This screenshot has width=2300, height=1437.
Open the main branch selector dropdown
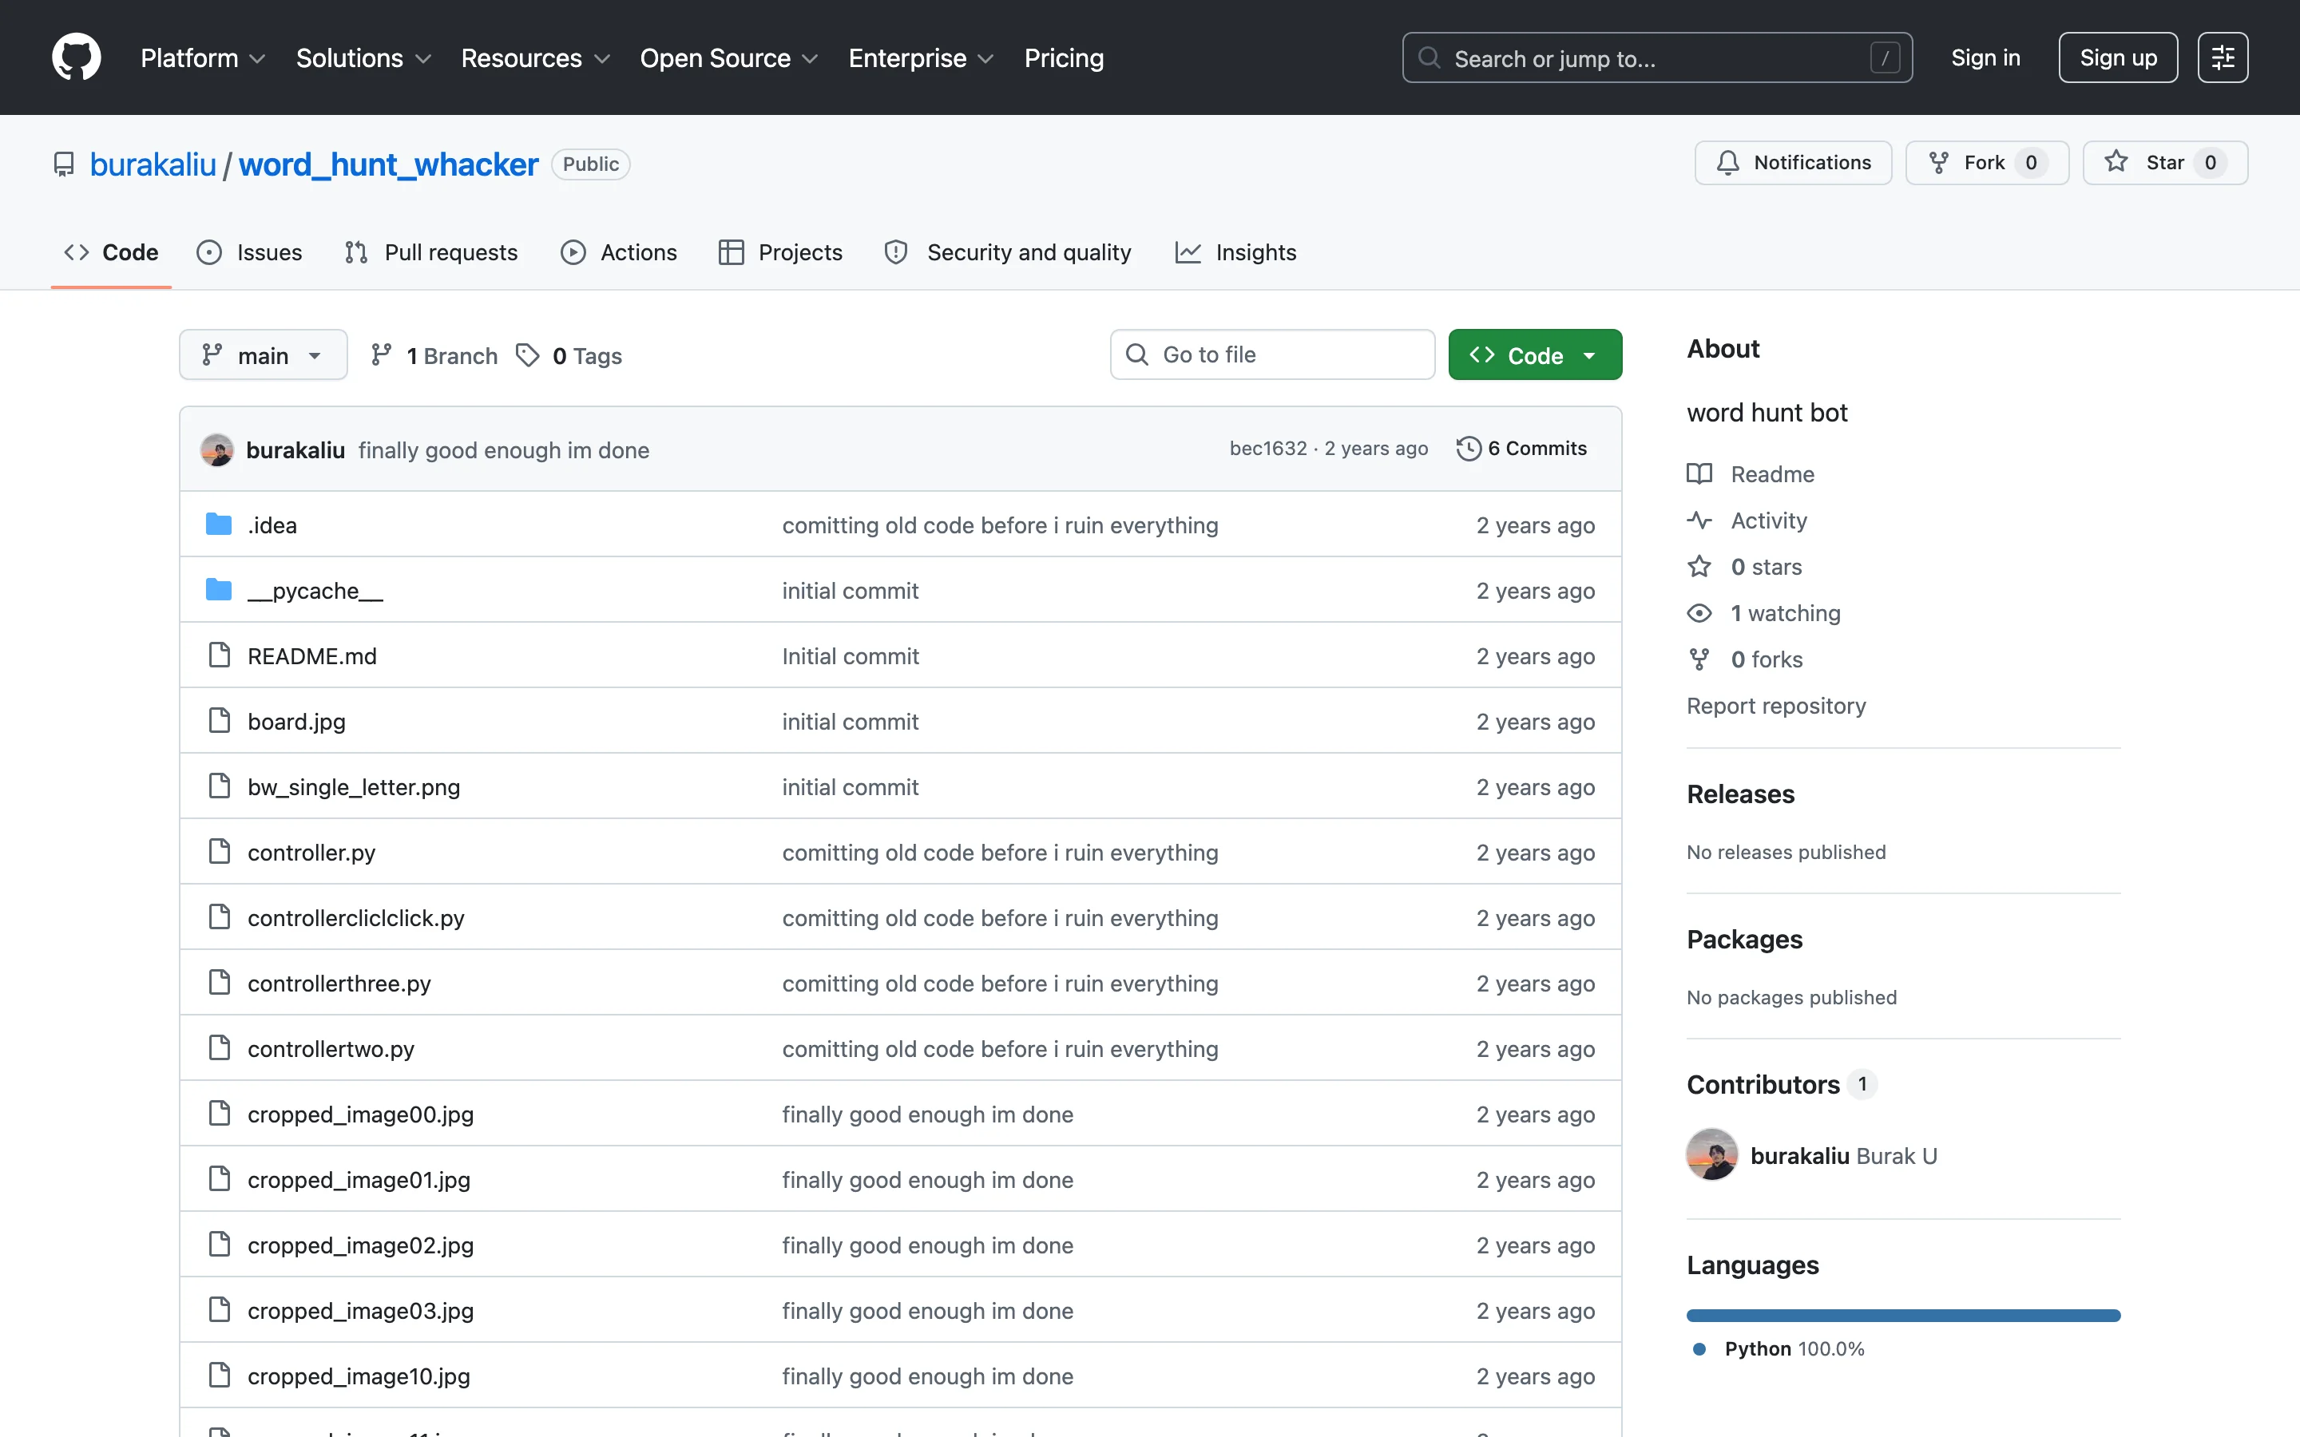(264, 354)
